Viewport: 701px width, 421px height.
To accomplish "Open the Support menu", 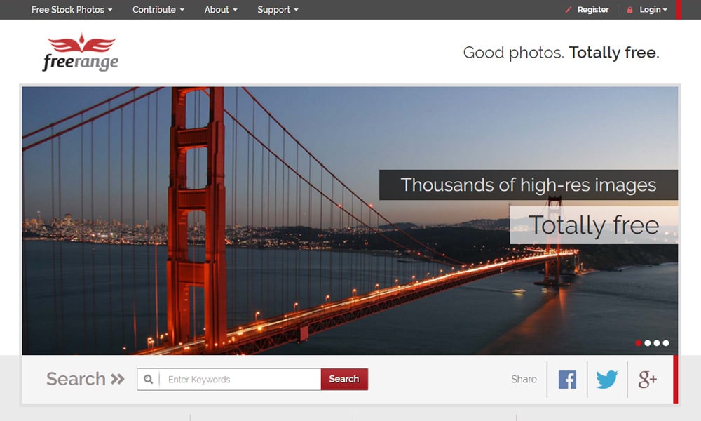I will tap(278, 10).
